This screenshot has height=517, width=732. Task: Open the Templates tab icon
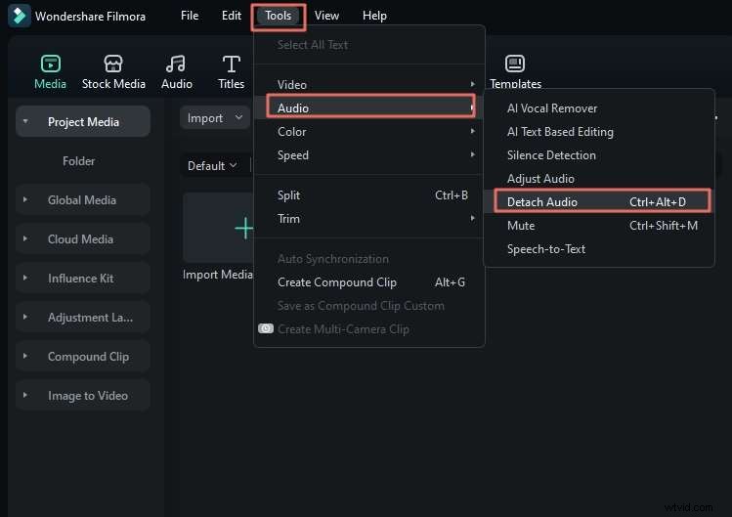(515, 65)
